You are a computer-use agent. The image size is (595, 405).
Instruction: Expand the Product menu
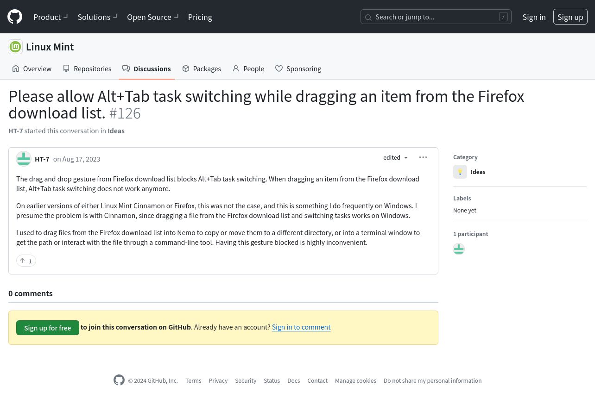pyautogui.click(x=51, y=17)
